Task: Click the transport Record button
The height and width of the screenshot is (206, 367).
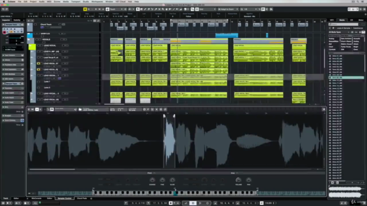Action: [x=208, y=203]
